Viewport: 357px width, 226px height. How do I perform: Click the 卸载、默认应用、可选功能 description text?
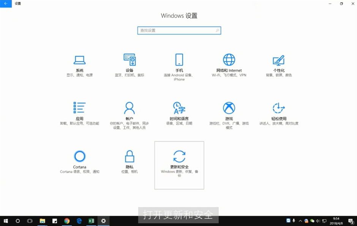79,123
